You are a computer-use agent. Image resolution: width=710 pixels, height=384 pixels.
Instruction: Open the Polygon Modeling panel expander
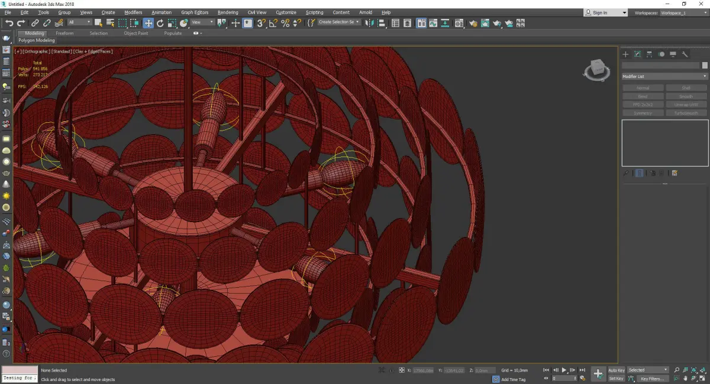[37, 40]
